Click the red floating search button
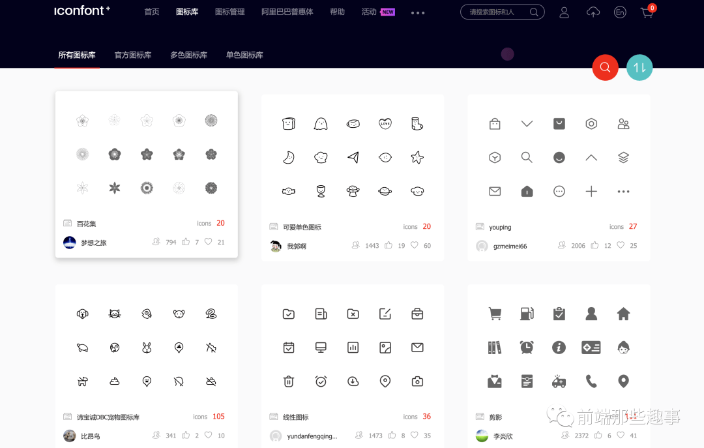704x448 pixels. coord(605,67)
